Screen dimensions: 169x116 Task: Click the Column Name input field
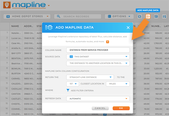click(x=98, y=50)
